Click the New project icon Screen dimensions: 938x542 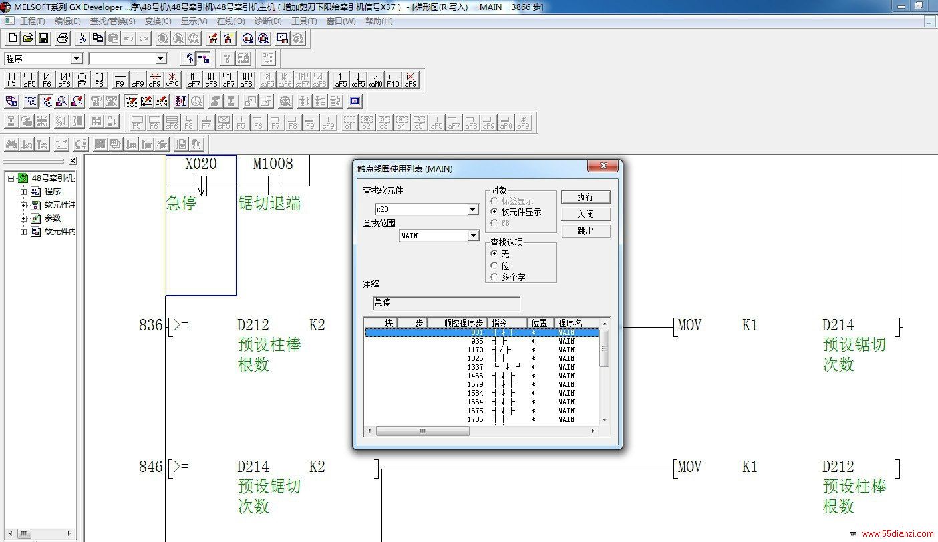13,39
